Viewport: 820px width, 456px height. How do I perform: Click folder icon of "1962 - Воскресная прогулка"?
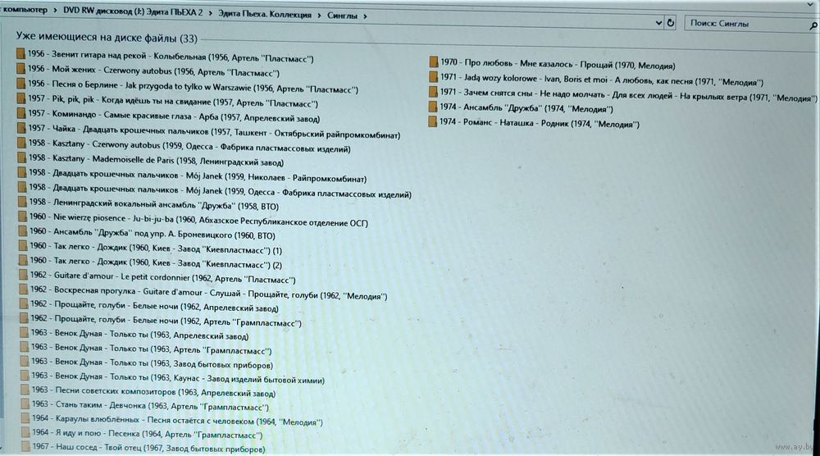pos(24,290)
